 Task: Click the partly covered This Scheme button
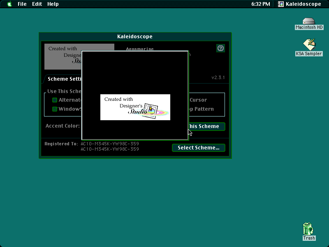[207, 126]
